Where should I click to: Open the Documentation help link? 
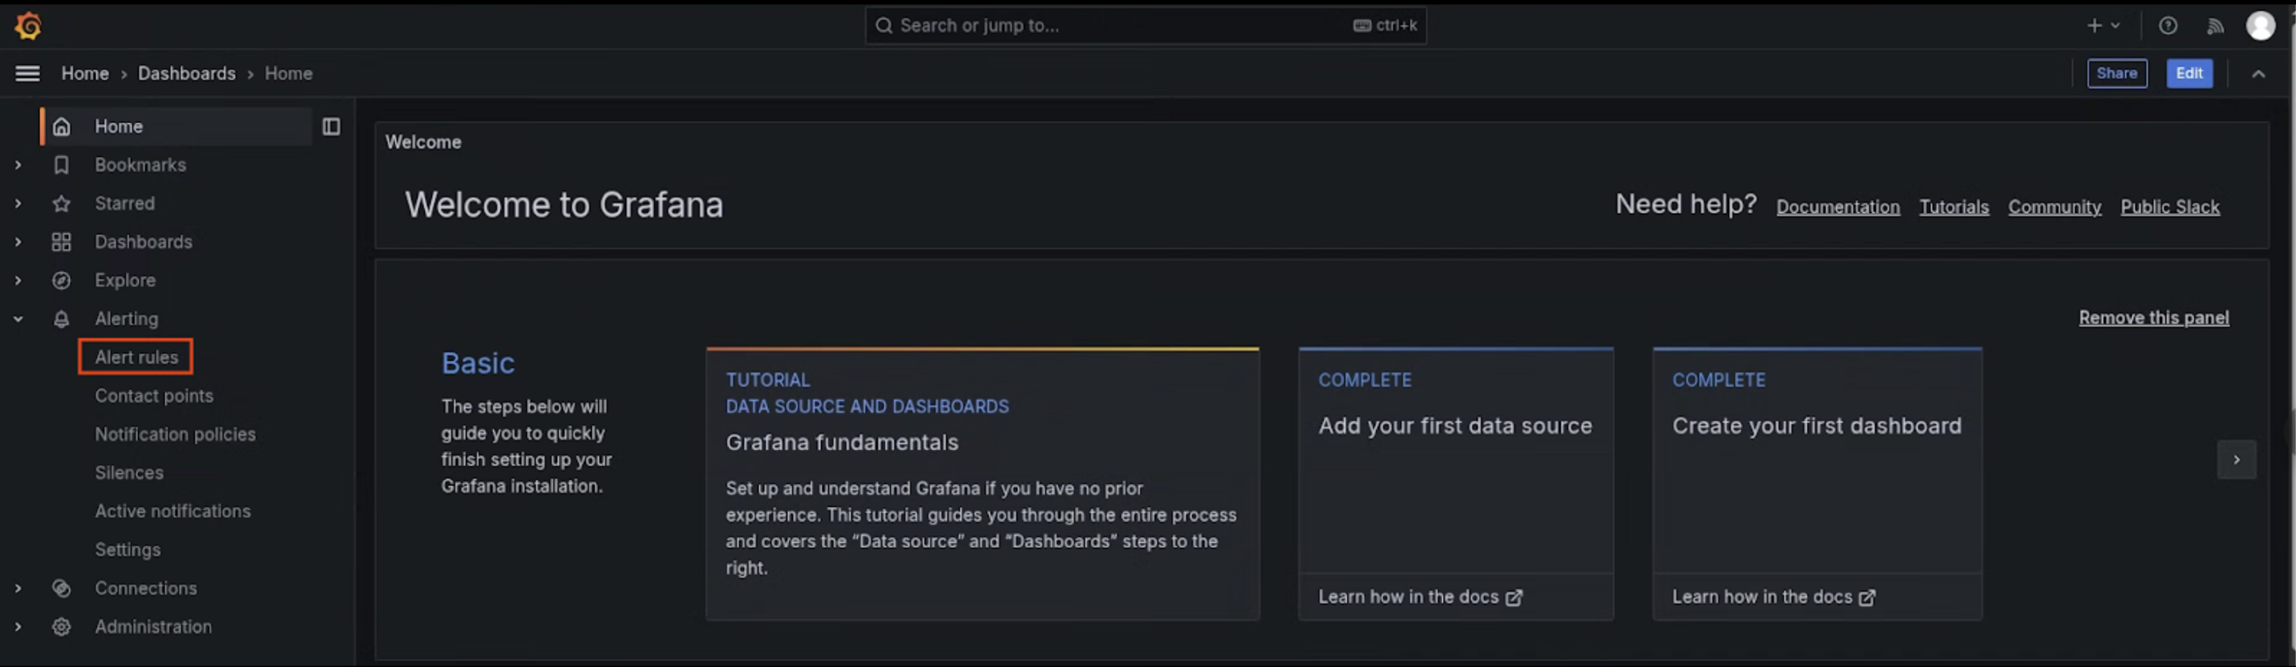(x=1837, y=208)
